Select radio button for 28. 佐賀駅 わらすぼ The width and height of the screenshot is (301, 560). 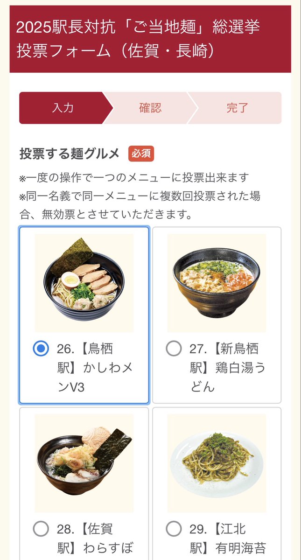point(41,529)
